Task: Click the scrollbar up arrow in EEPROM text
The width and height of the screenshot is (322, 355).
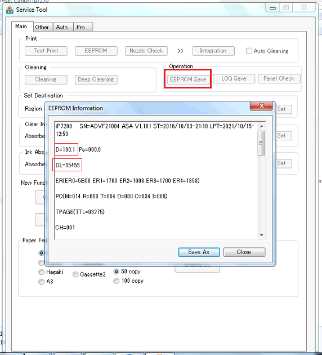Action: (x=262, y=126)
